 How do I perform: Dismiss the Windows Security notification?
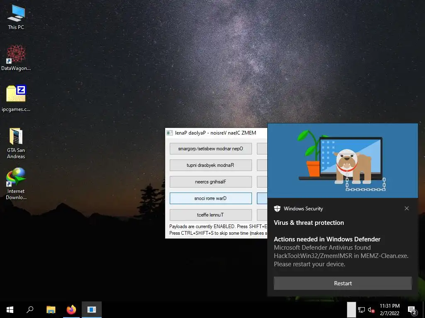click(407, 208)
